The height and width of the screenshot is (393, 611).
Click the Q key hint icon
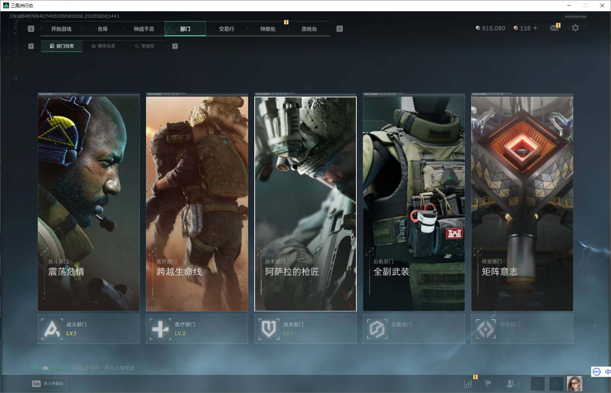pos(31,29)
